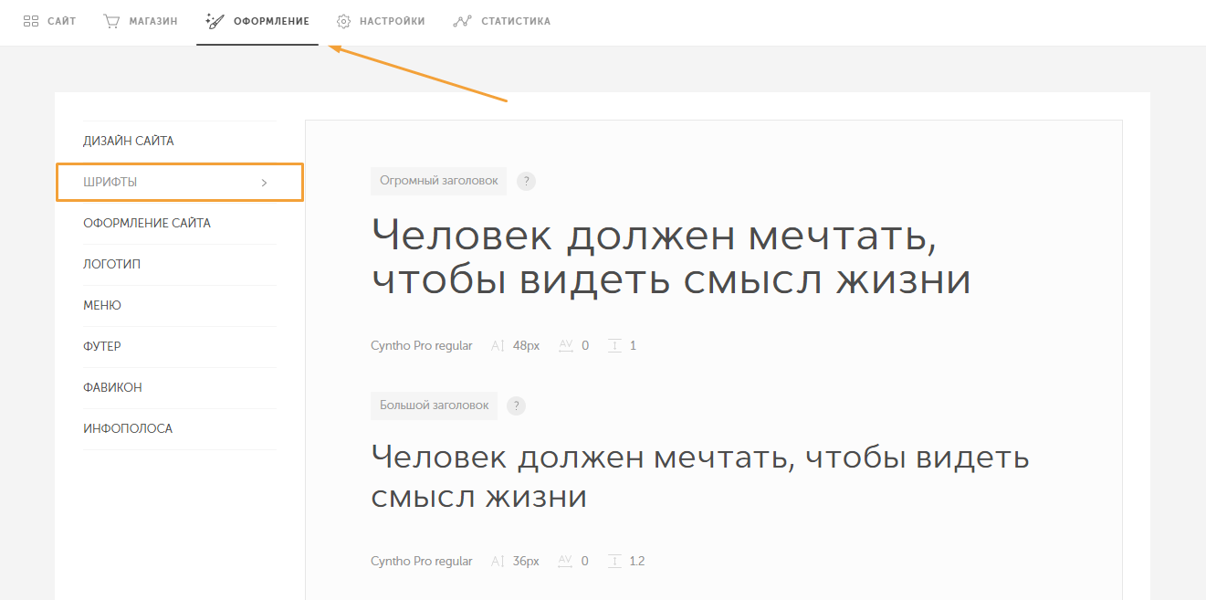Expand the Шрифты chevron arrow
Image resolution: width=1206 pixels, height=600 pixels.
264,183
